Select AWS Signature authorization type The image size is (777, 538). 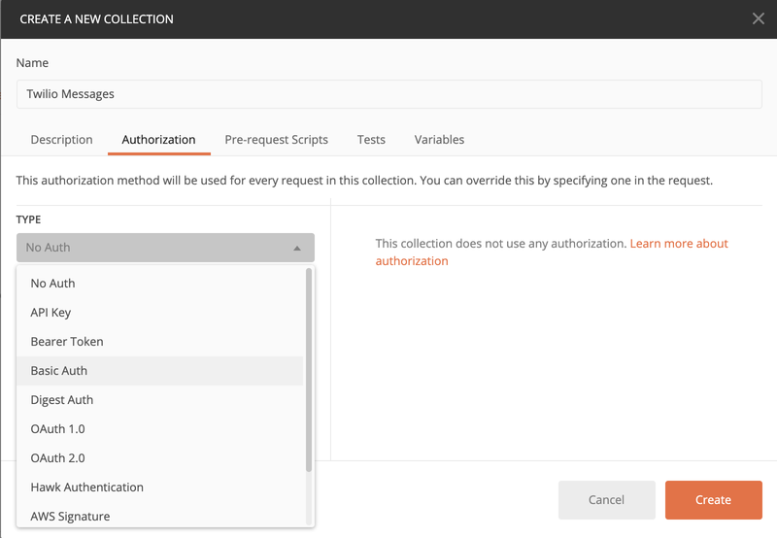[70, 516]
